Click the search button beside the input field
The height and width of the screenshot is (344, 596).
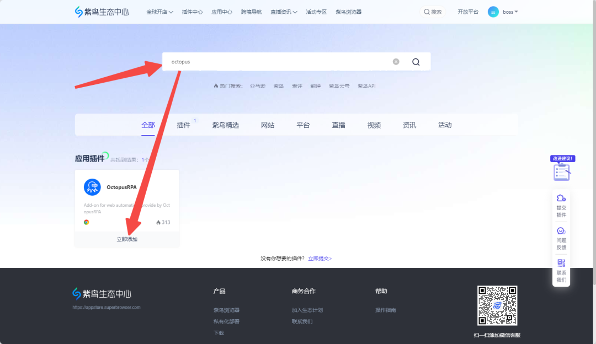[x=416, y=61]
